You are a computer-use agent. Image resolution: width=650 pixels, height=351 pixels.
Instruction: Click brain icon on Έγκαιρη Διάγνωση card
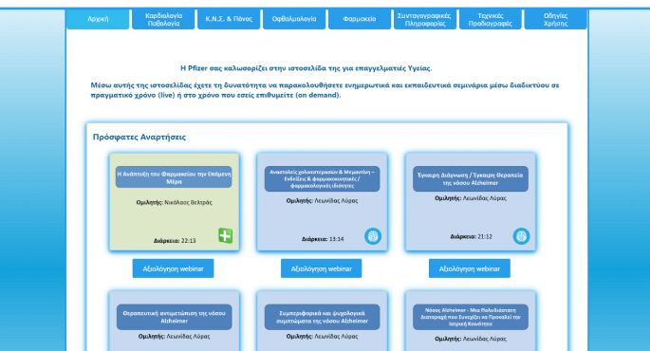[521, 236]
